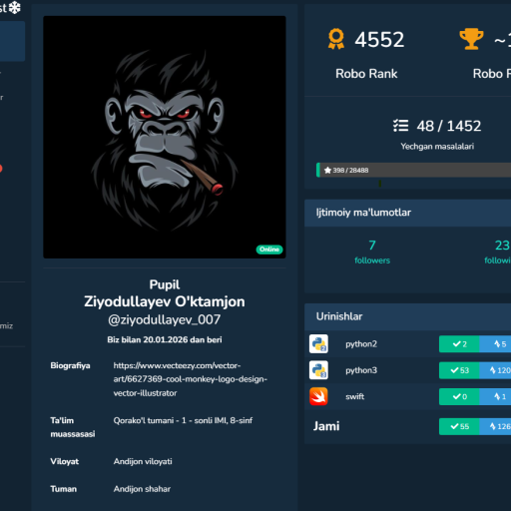
Task: Click the star icon in progress bar
Action: [x=327, y=171]
